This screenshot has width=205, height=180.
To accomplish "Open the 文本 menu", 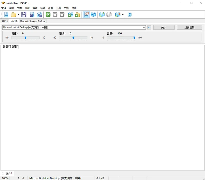I will coord(19,8).
